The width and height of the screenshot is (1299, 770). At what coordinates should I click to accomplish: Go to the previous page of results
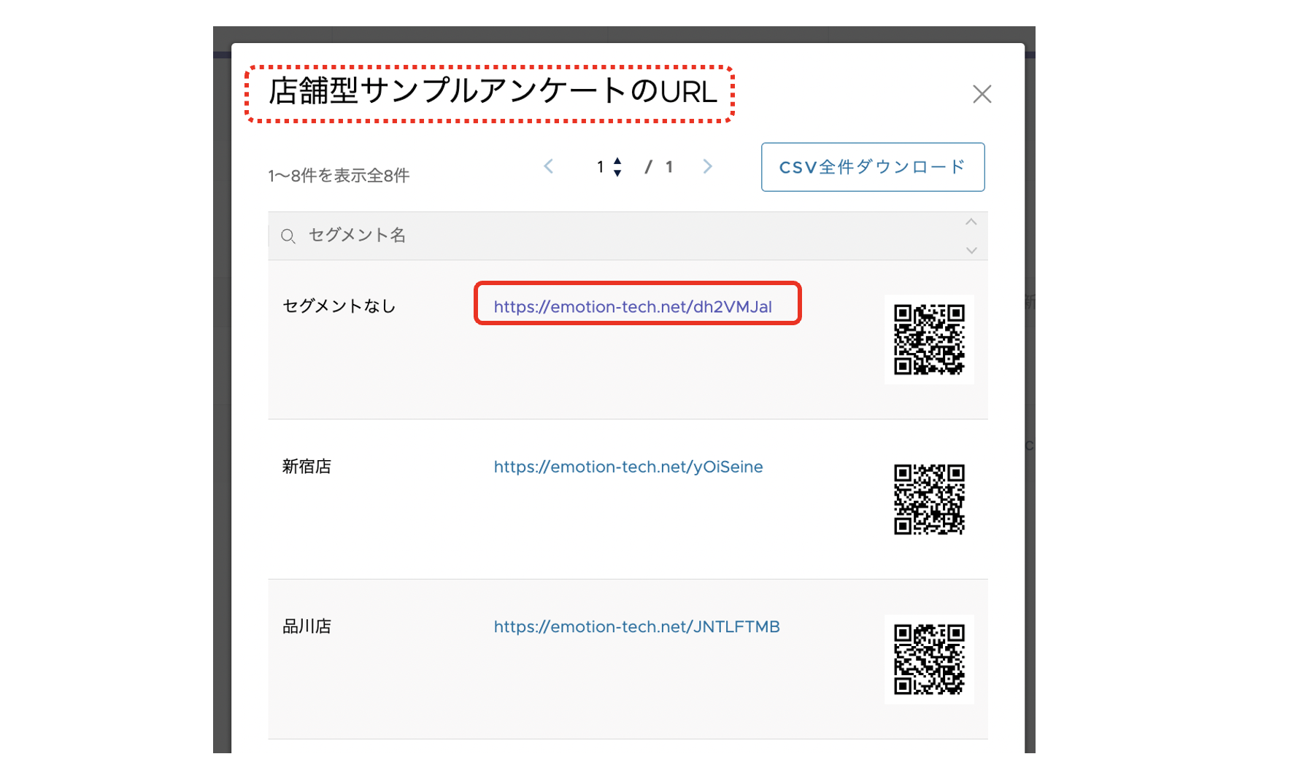(549, 167)
